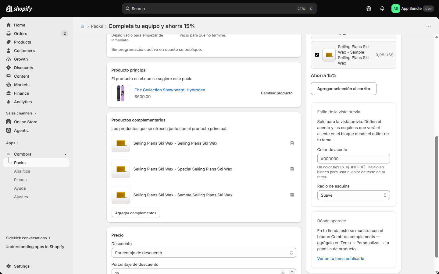Open Packs in Combora menu

coord(36,163)
